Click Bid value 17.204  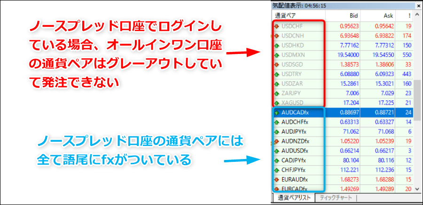(352, 103)
